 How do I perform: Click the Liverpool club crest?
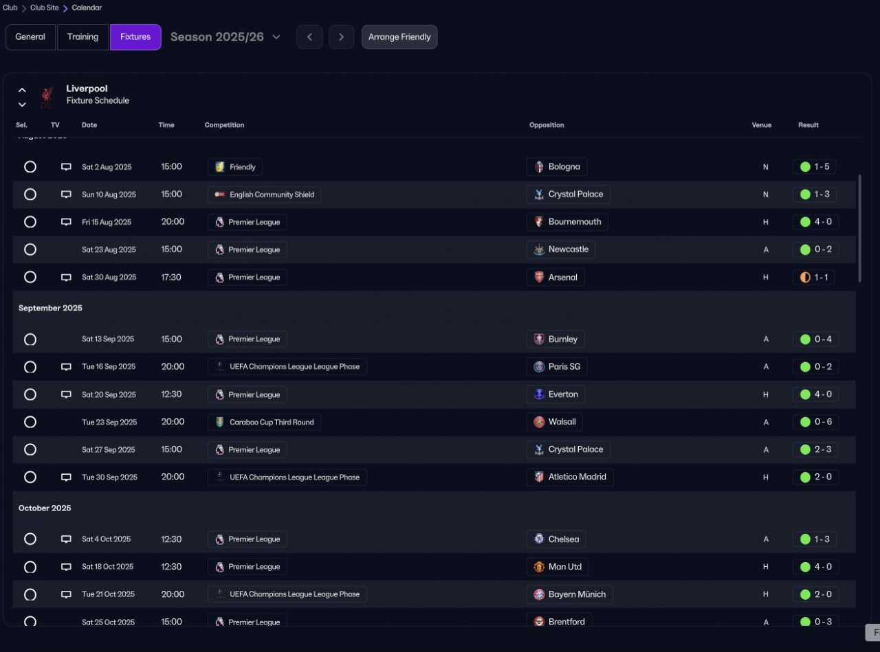coord(47,97)
